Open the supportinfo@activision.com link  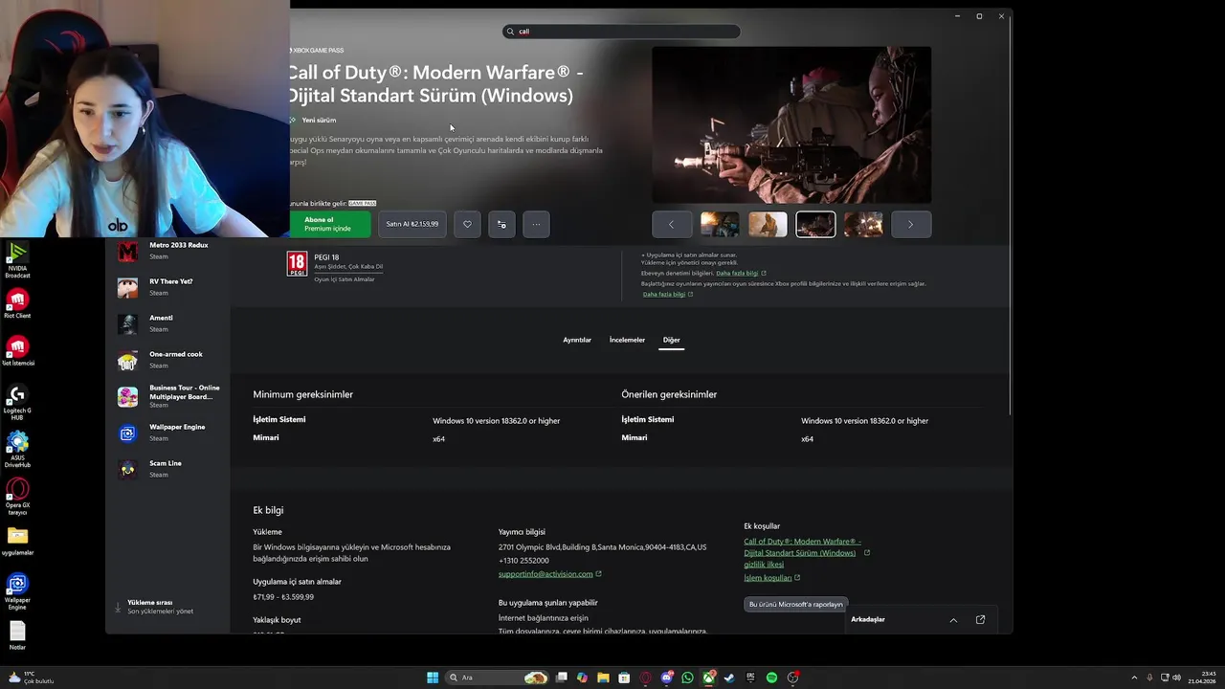coord(546,574)
